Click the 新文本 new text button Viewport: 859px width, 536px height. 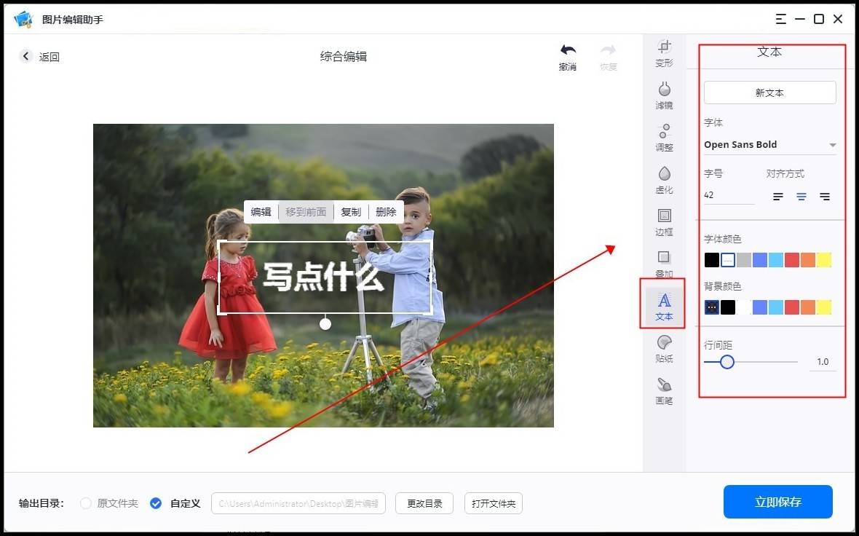(x=769, y=92)
